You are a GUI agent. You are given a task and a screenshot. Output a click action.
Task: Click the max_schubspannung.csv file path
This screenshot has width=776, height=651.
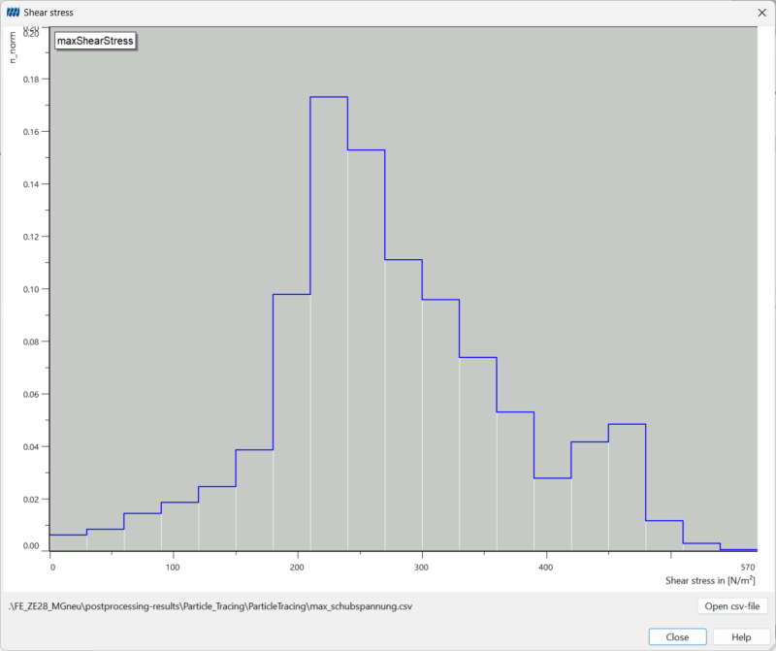click(210, 606)
